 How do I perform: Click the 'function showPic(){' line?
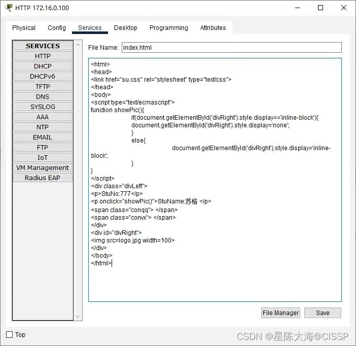coord(117,110)
